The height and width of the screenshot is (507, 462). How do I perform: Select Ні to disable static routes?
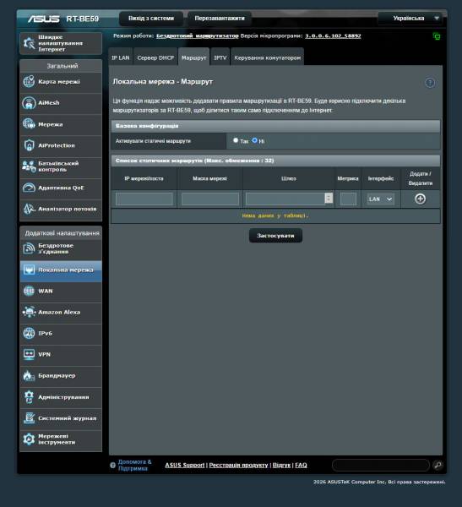(x=254, y=140)
